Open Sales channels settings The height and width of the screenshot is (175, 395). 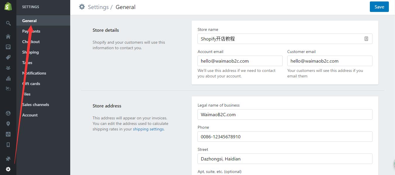[x=43, y=105]
